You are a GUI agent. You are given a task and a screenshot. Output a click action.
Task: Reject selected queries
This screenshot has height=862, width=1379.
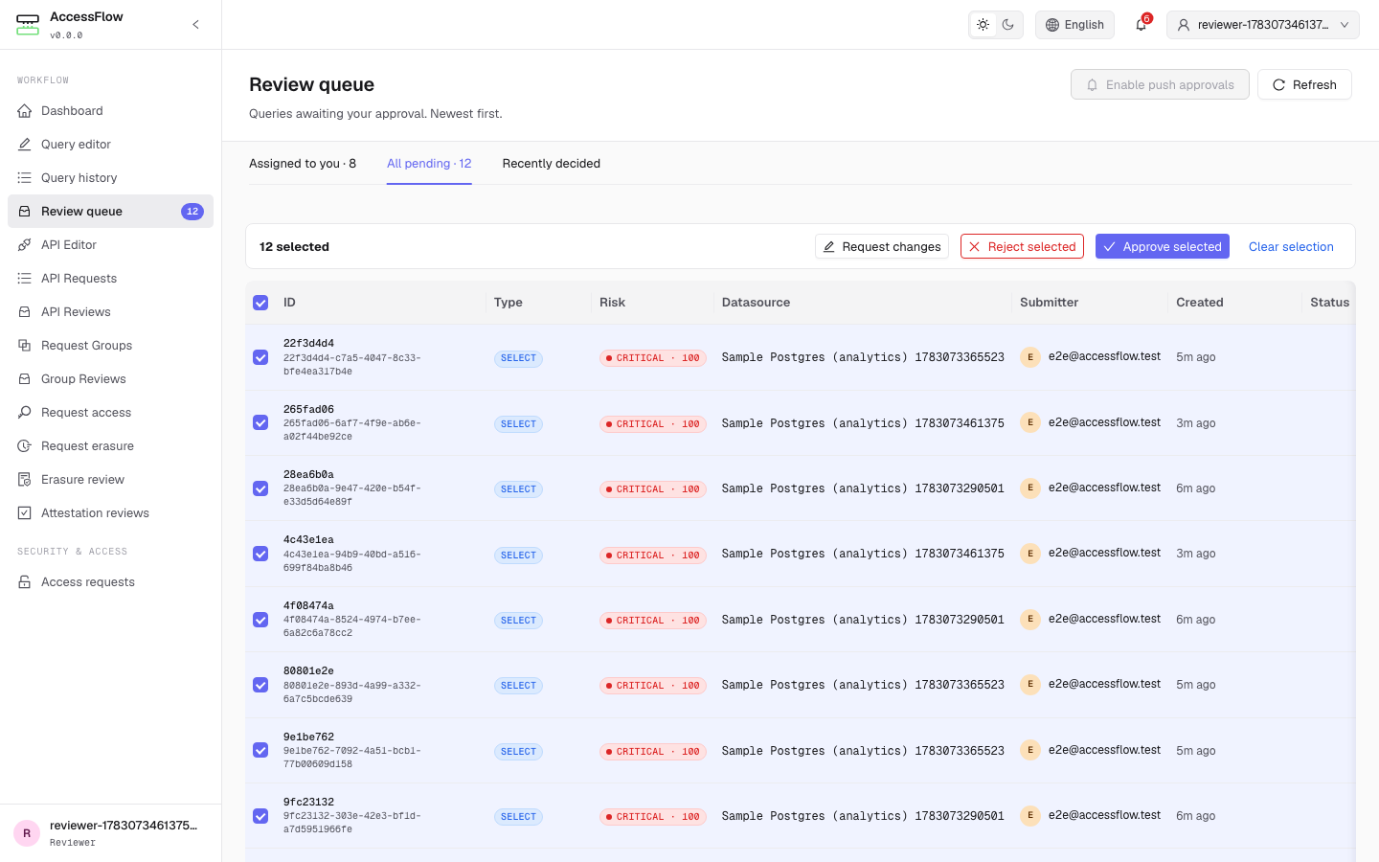(1022, 246)
